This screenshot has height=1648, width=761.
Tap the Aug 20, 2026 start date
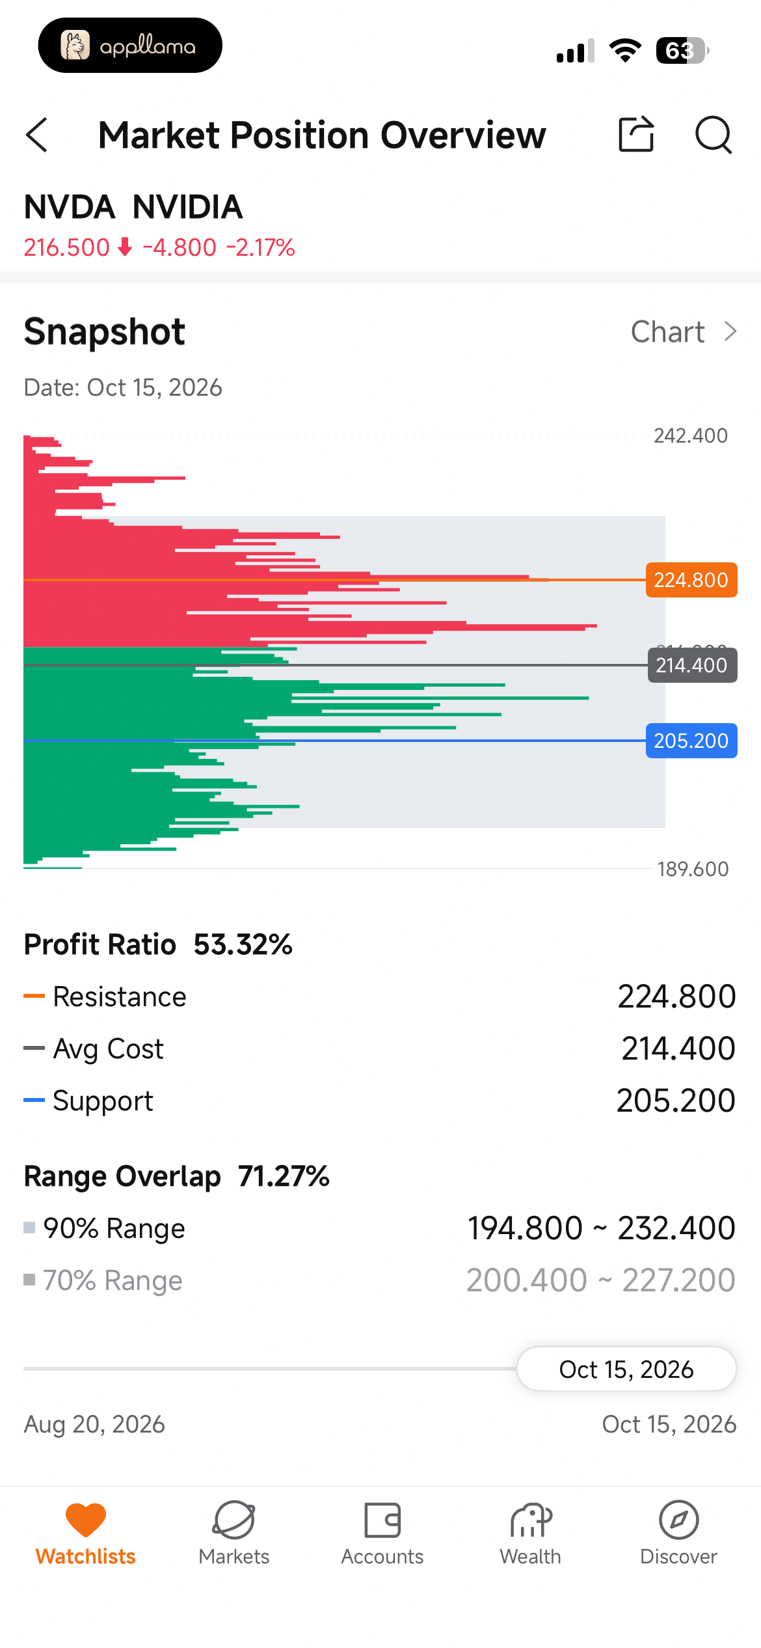[94, 1424]
